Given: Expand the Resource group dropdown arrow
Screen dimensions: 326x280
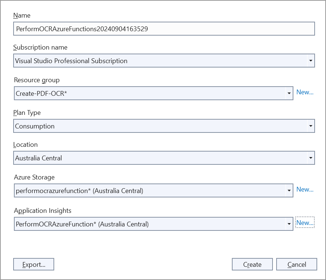Looking at the screenshot, I should click(x=289, y=93).
